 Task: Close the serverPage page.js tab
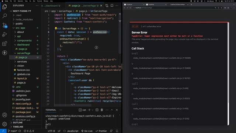coord(101,6)
